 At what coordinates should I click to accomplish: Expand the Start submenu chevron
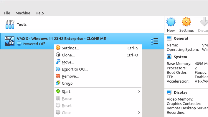coord(139,91)
